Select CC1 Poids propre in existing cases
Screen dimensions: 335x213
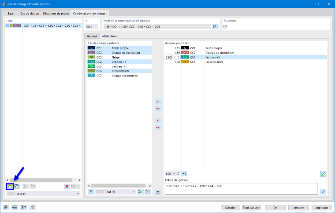pyautogui.click(x=119, y=48)
